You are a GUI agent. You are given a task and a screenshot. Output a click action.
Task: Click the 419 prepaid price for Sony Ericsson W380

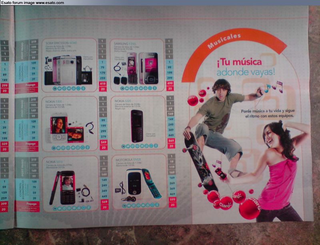pyautogui.click(x=103, y=83)
